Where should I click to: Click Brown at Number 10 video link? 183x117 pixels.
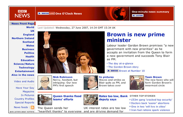pos(132,71)
